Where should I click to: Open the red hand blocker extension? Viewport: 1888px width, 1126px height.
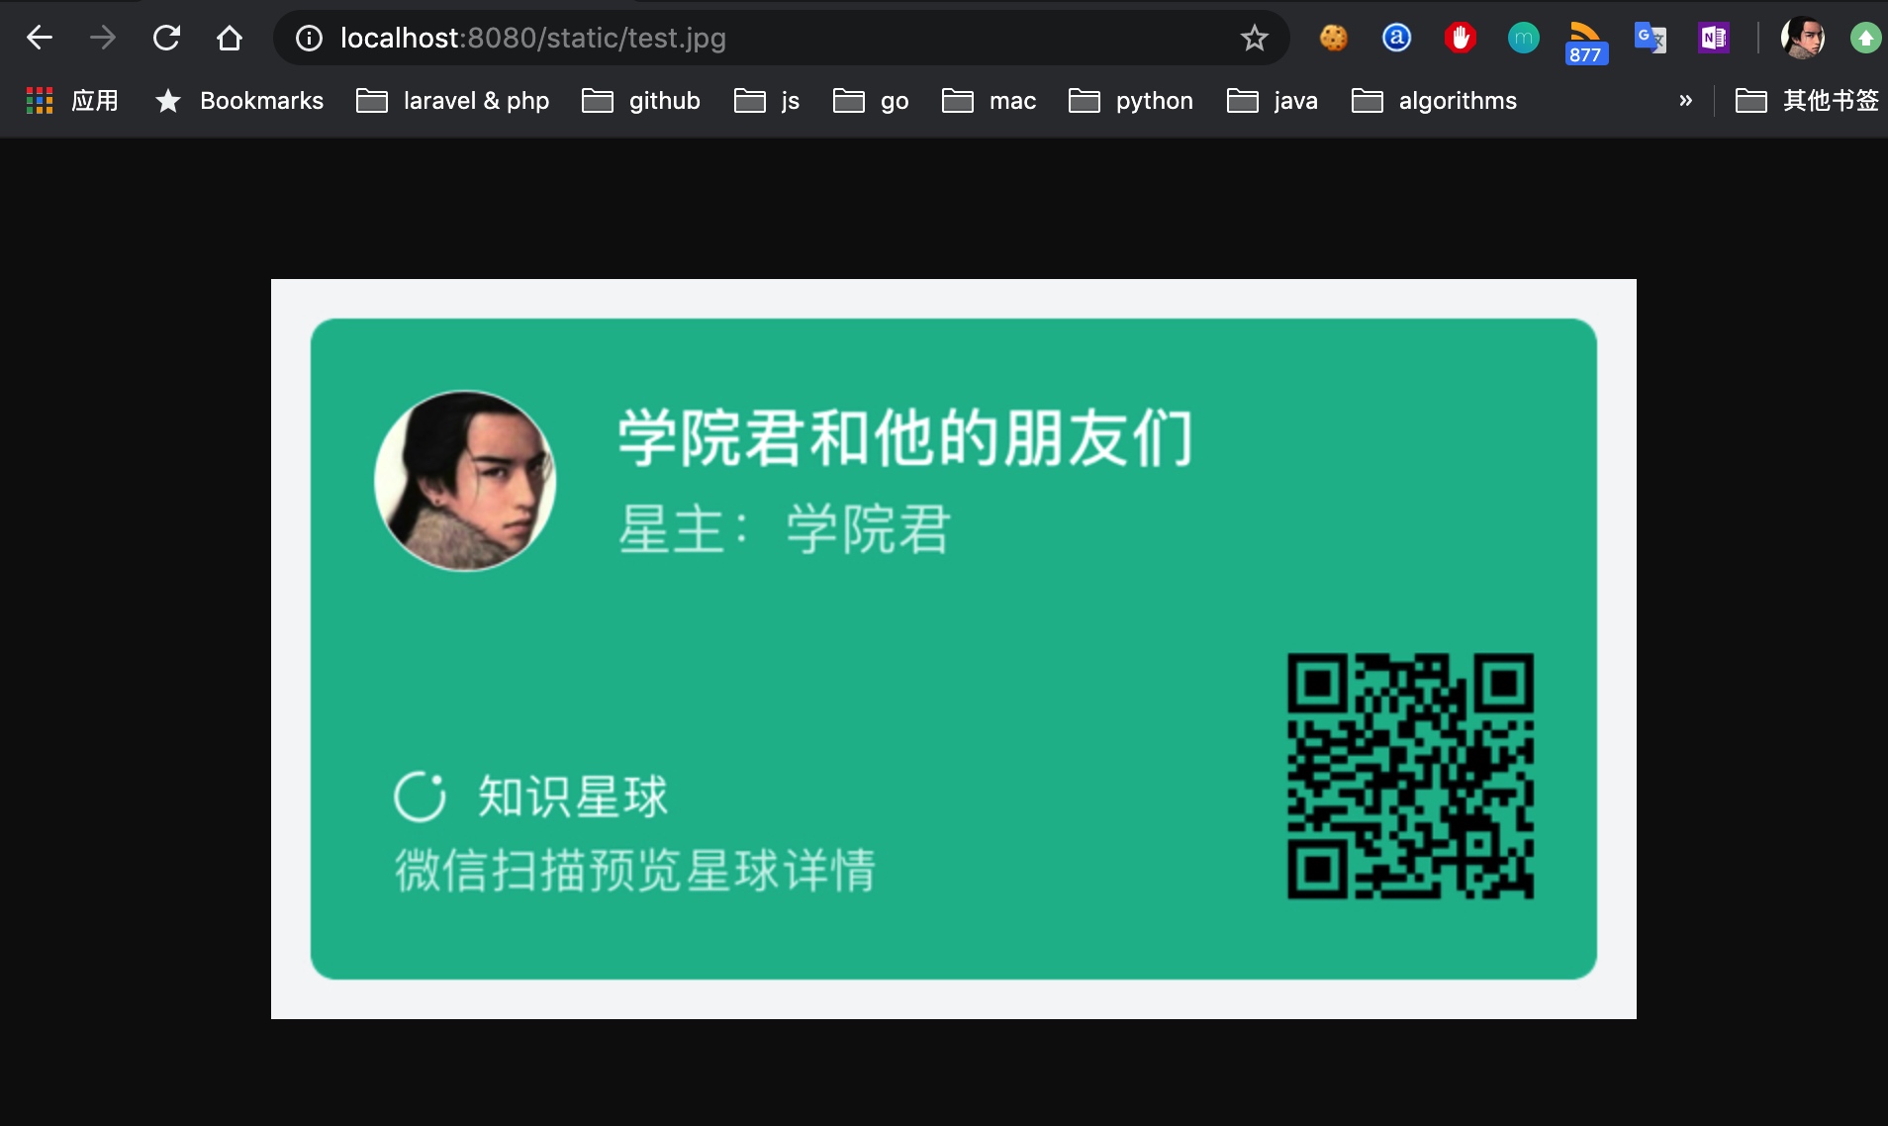tap(1460, 38)
